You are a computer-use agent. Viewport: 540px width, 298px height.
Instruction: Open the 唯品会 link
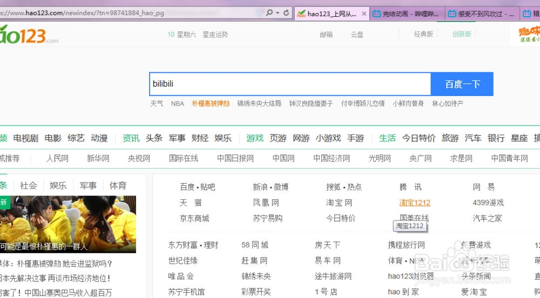click(x=181, y=276)
